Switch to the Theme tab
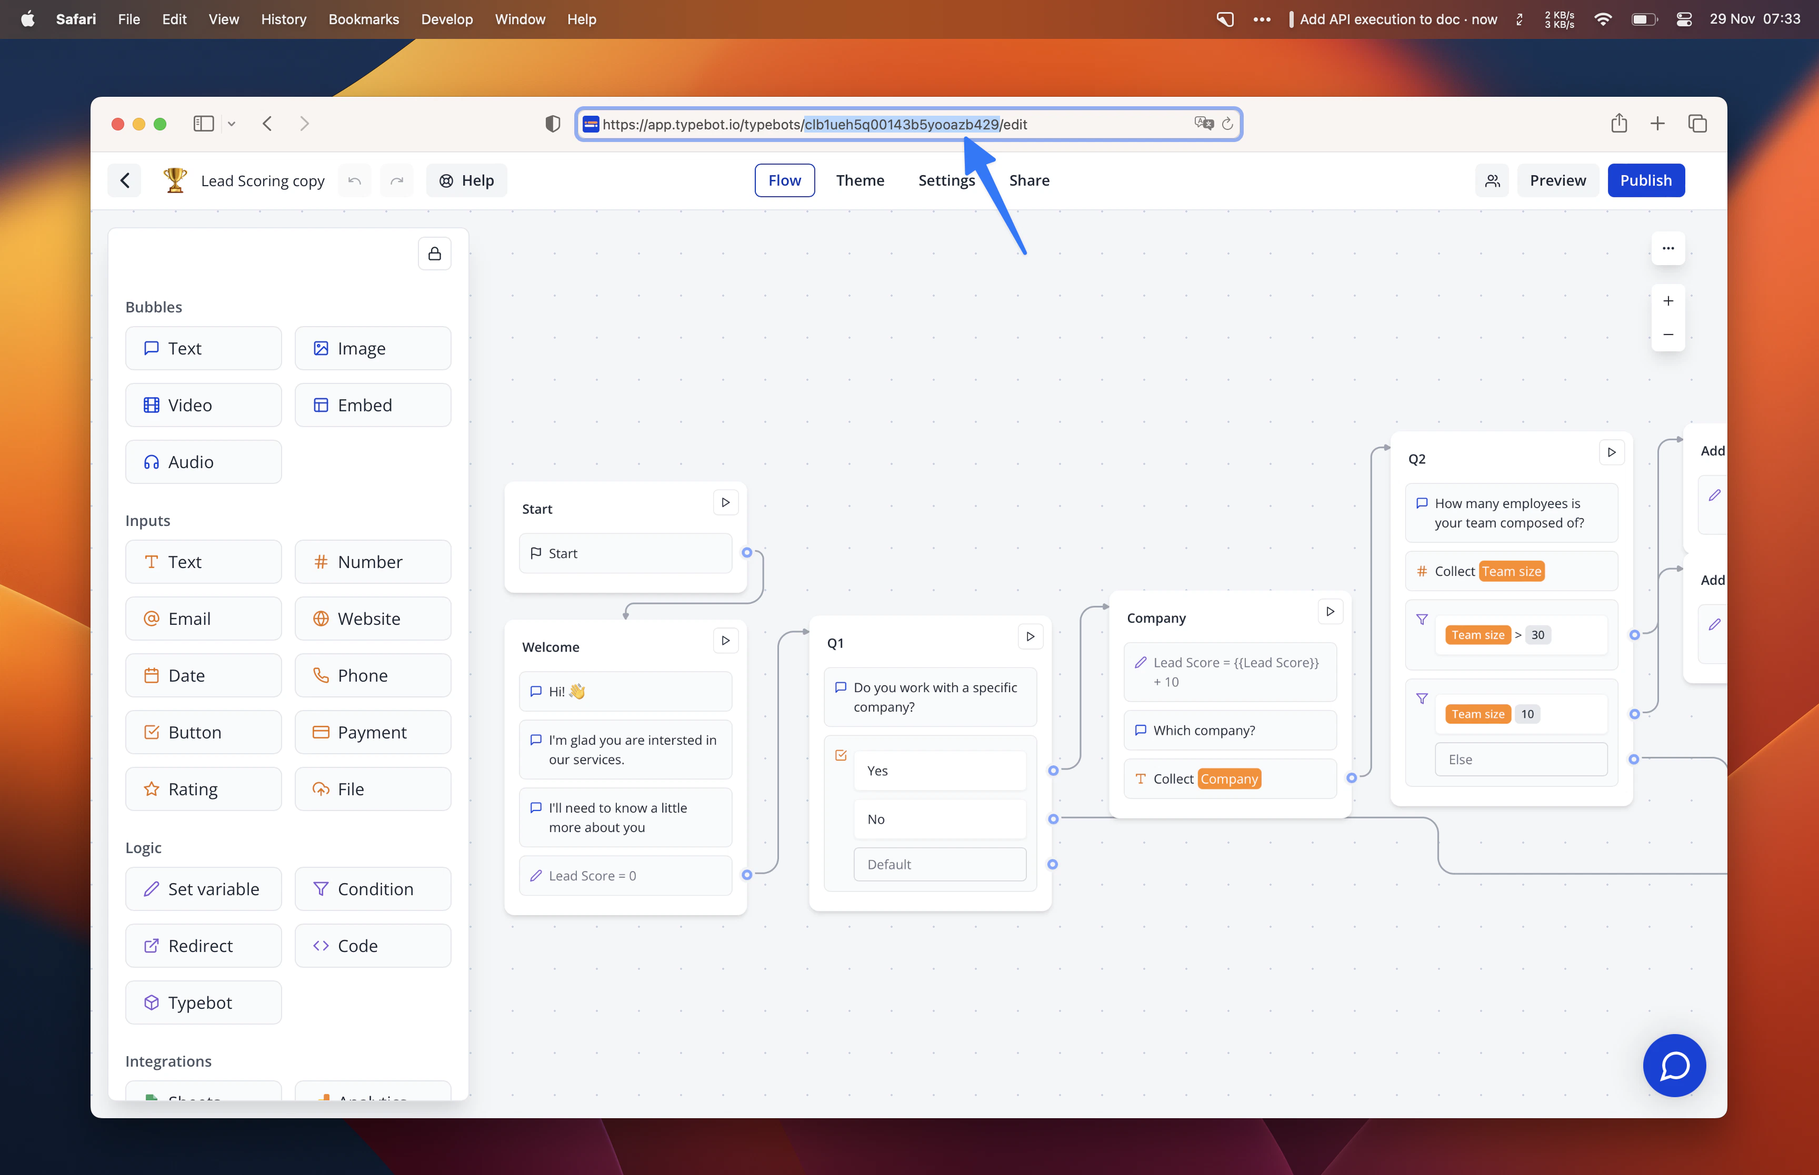 pos(859,180)
